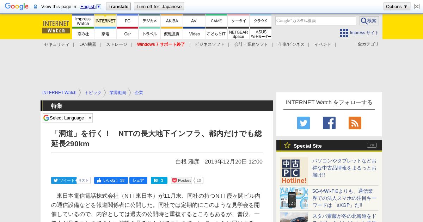Click the INTERNET Watch logo
This screenshot has width=423, height=222.
56,27
